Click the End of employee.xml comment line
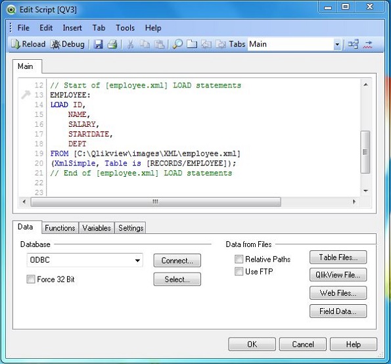The width and height of the screenshot is (391, 364). pos(141,173)
